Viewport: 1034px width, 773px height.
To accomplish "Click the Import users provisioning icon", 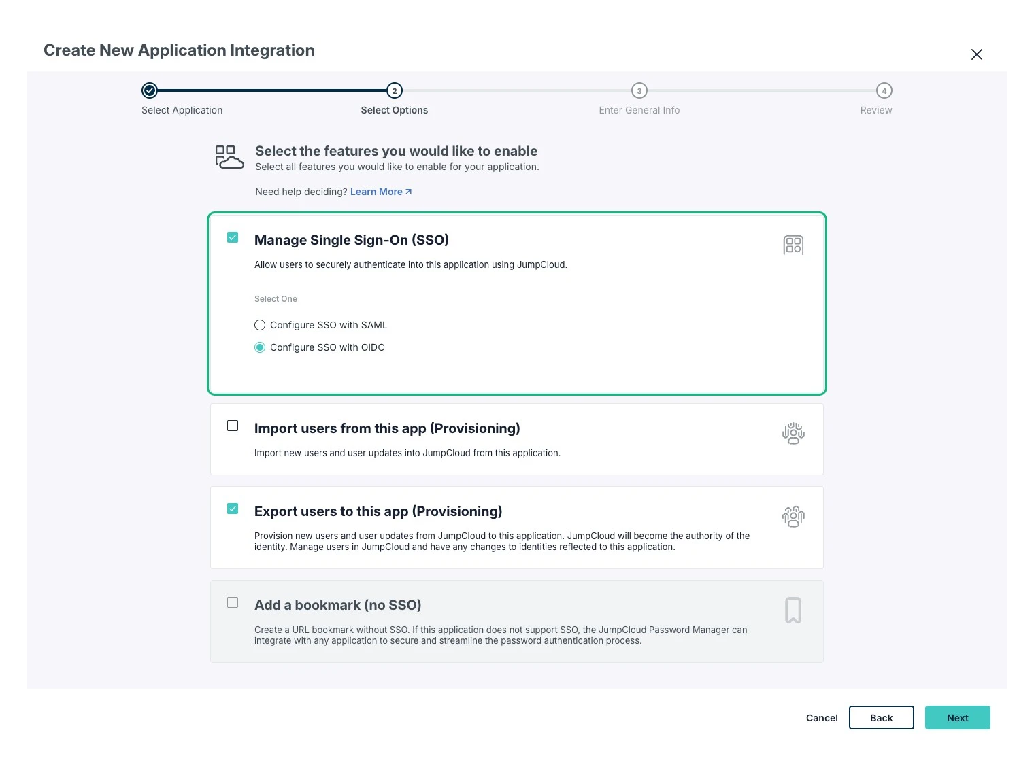I will pos(793,433).
